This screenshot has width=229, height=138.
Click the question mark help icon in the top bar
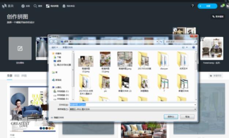[193, 6]
